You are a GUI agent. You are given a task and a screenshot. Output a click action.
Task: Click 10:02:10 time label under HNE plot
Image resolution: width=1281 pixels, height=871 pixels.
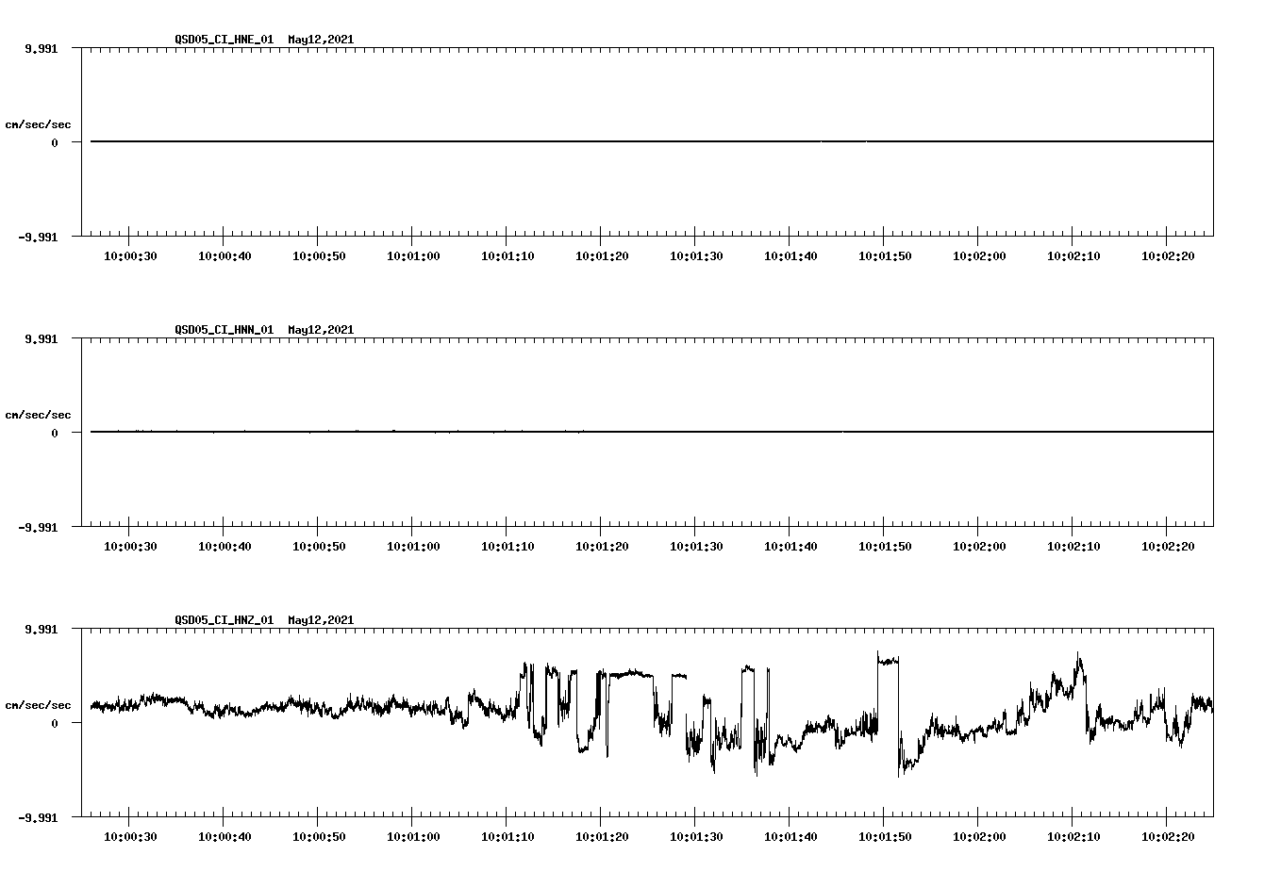tap(1073, 256)
